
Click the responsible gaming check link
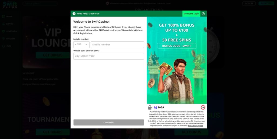(164, 3)
